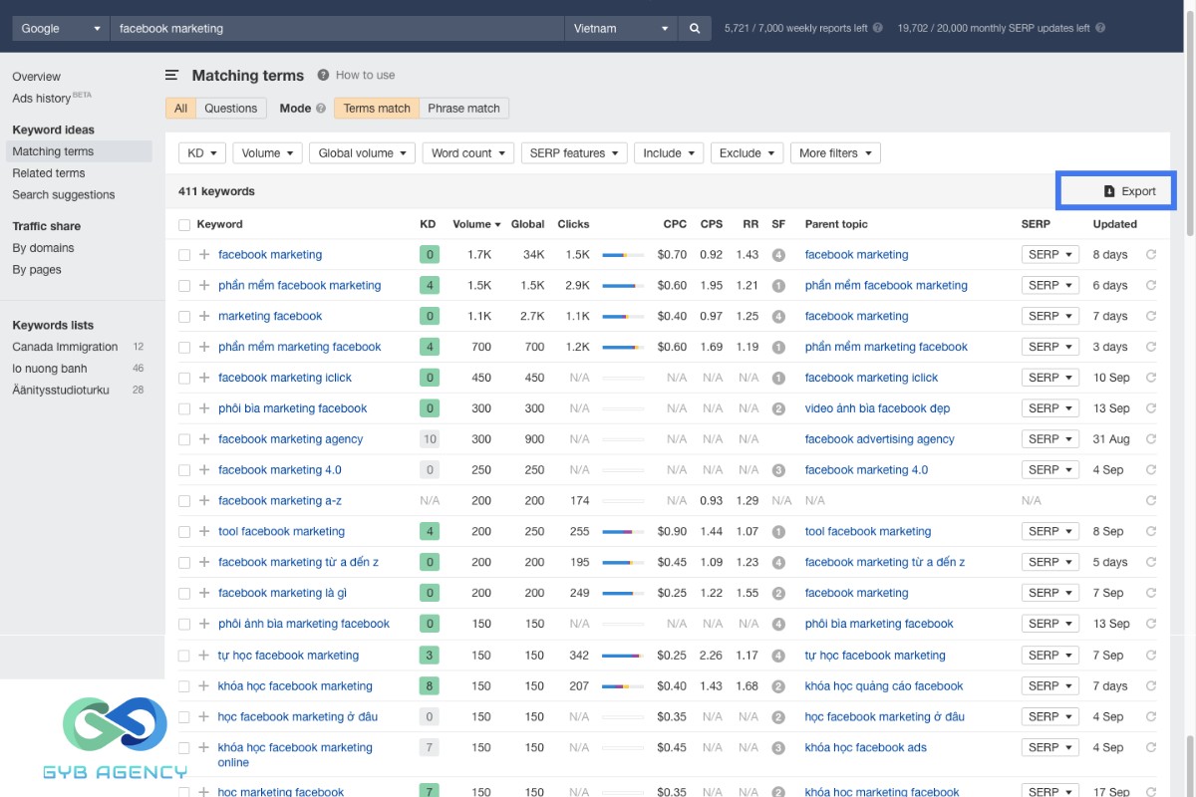Image resolution: width=1196 pixels, height=797 pixels.
Task: Add tool facebook marketing with plus icon
Action: pyautogui.click(x=204, y=531)
